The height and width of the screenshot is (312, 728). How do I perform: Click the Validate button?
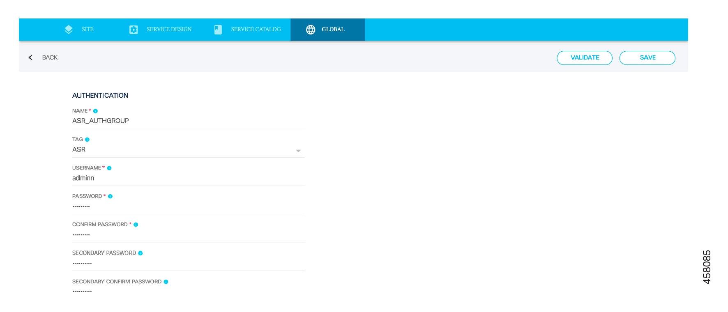click(585, 58)
